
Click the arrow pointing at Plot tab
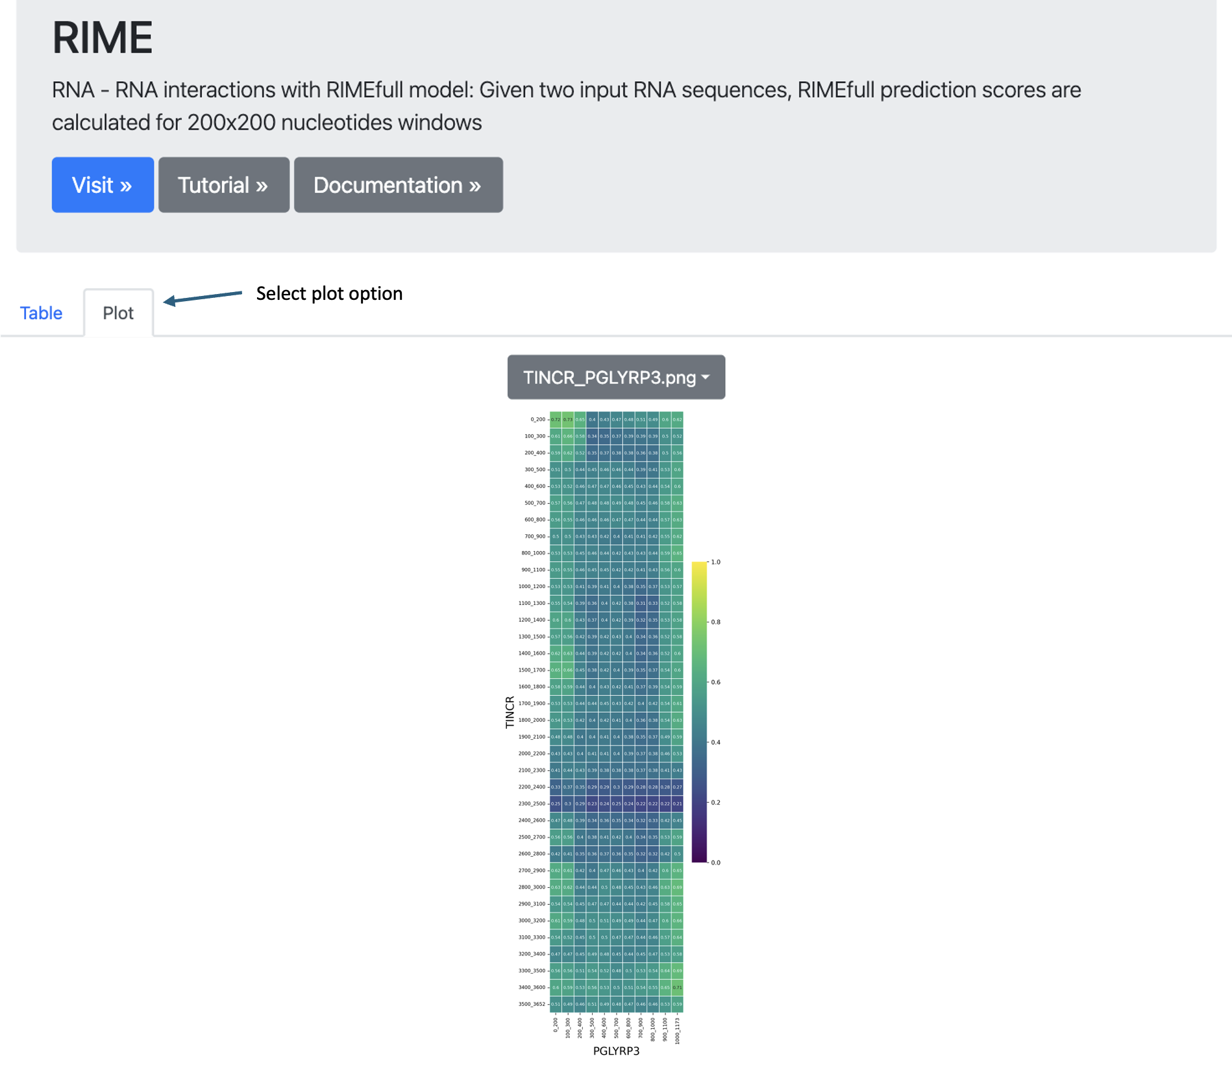coord(203,297)
